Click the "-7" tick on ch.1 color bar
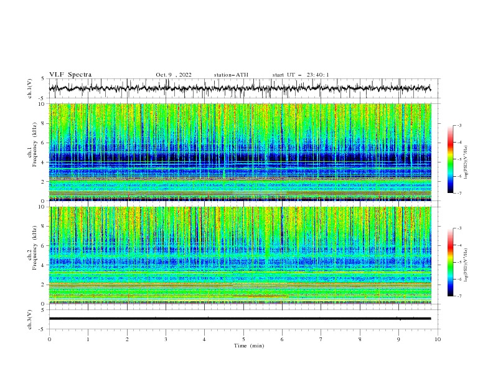The height and width of the screenshot is (381, 493). pos(459,193)
